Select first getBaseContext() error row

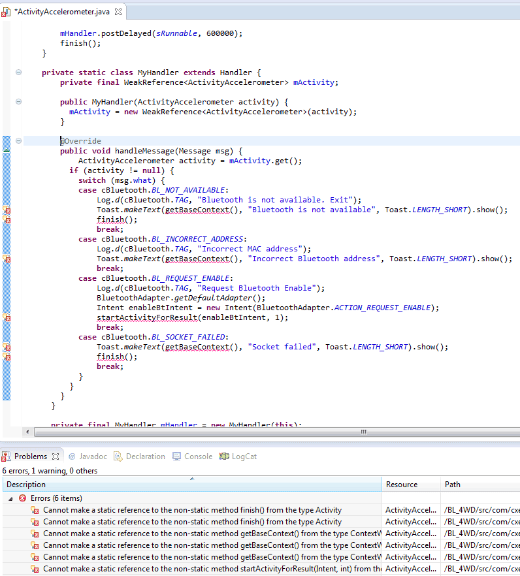261,534
